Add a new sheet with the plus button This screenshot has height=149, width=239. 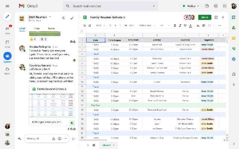[x=88, y=145]
